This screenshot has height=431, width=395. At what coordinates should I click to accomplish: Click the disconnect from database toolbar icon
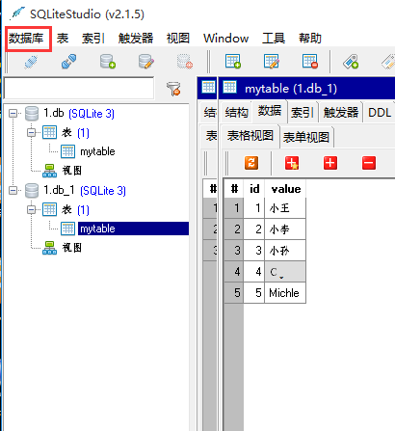point(69,62)
